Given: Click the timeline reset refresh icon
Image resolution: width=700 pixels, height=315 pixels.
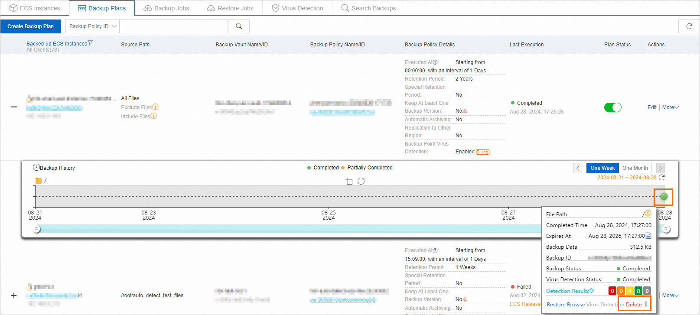Looking at the screenshot, I should pyautogui.click(x=361, y=181).
